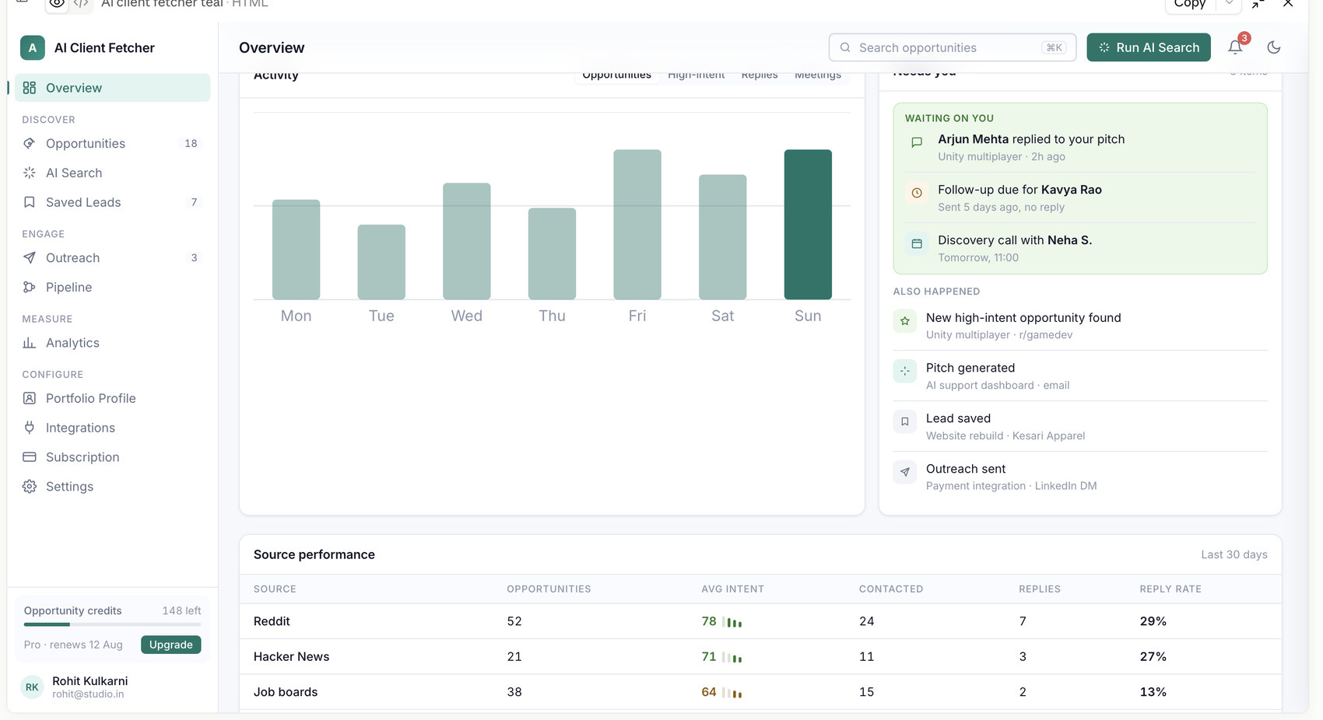Expand the dropdown arrow beside Copy
Image resolution: width=1323 pixels, height=720 pixels.
[1229, 4]
